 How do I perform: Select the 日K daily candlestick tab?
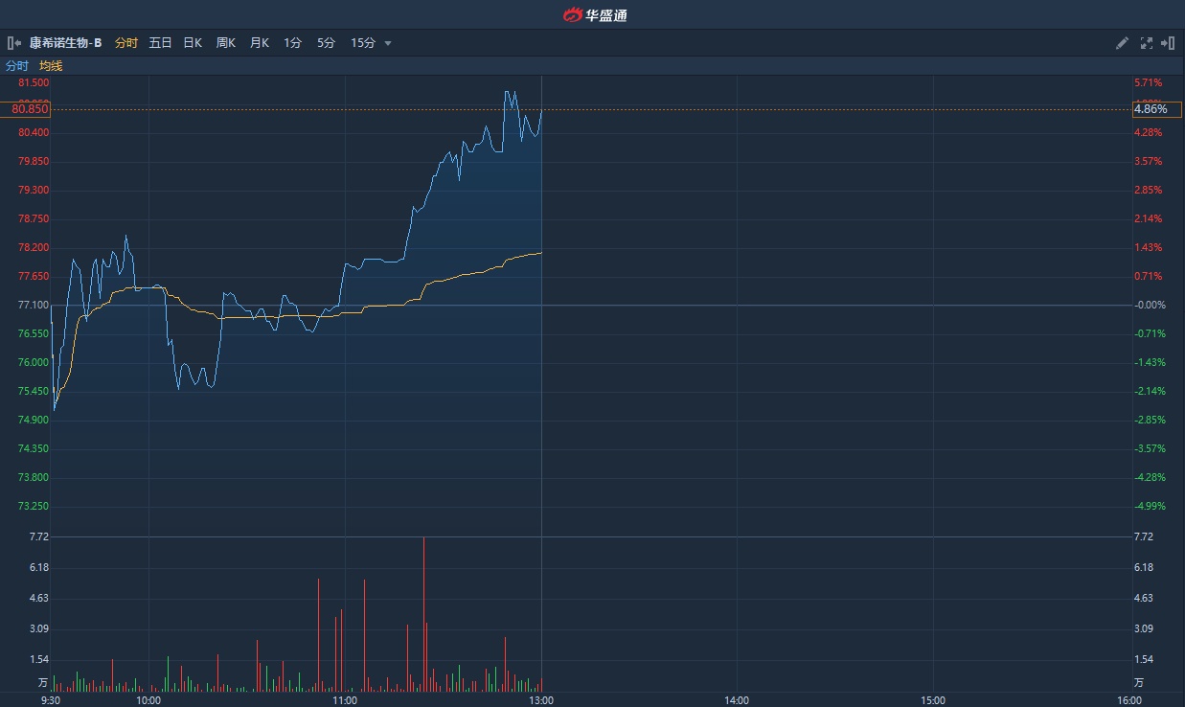click(193, 43)
